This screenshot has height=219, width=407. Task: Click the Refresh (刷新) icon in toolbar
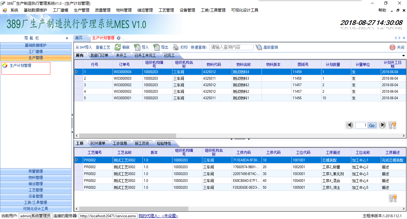click(118, 47)
